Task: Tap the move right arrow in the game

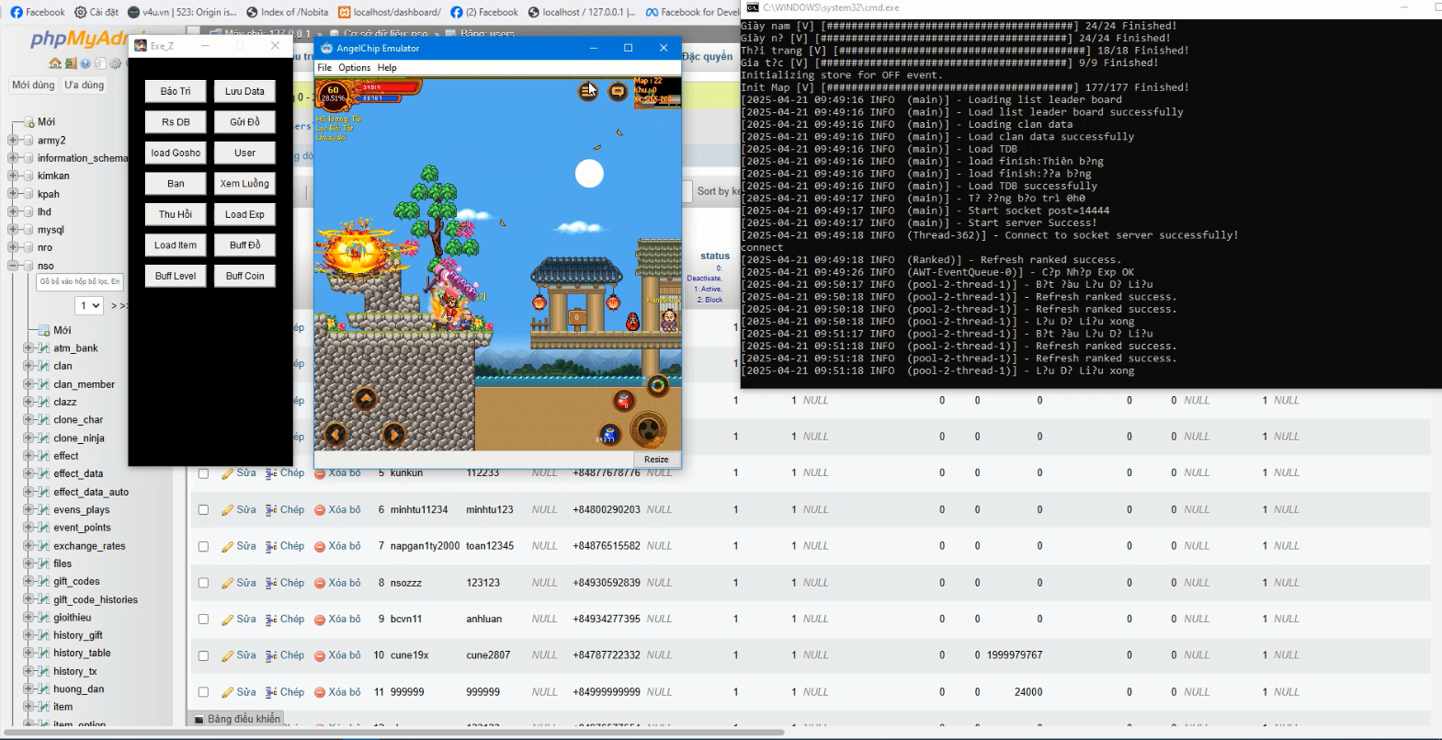Action: coord(394,434)
